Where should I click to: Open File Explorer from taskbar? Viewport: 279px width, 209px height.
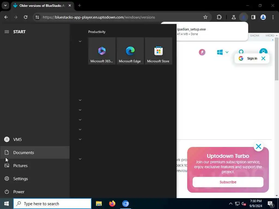(x=99, y=204)
